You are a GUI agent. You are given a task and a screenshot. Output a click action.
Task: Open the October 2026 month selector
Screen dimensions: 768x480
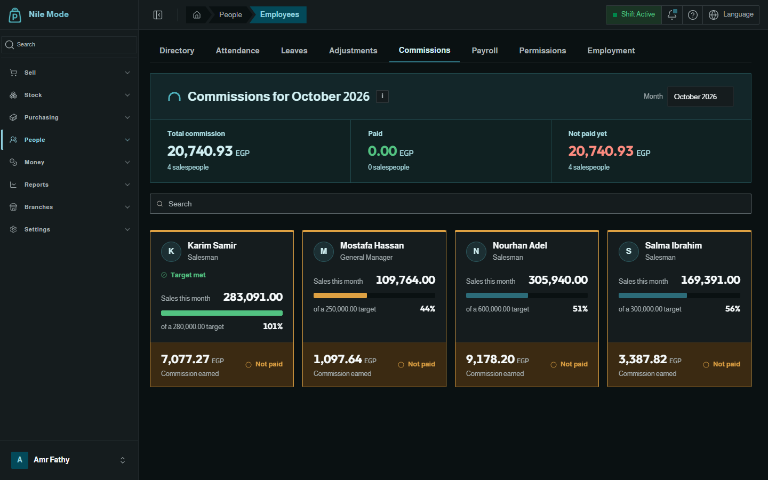coord(700,97)
